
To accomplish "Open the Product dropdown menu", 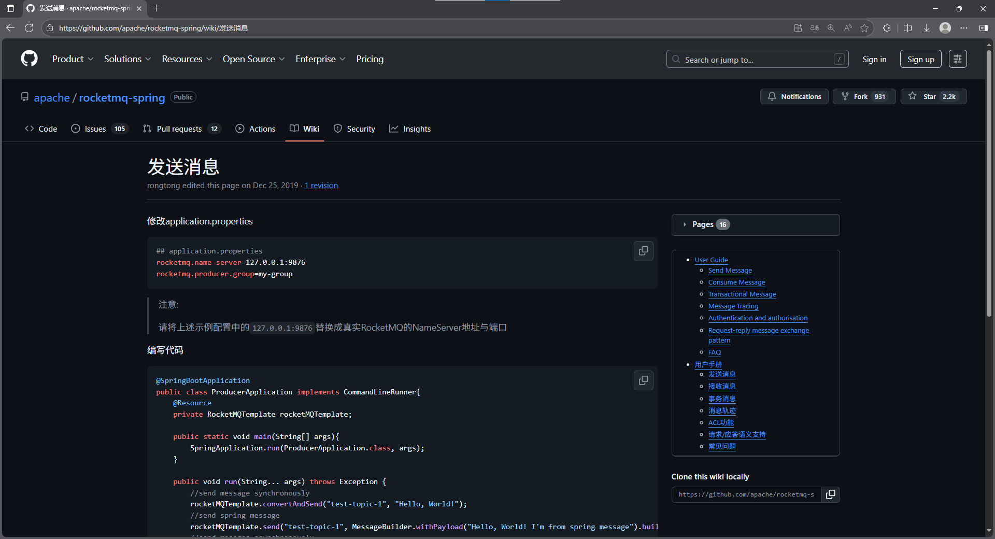I will (x=73, y=59).
